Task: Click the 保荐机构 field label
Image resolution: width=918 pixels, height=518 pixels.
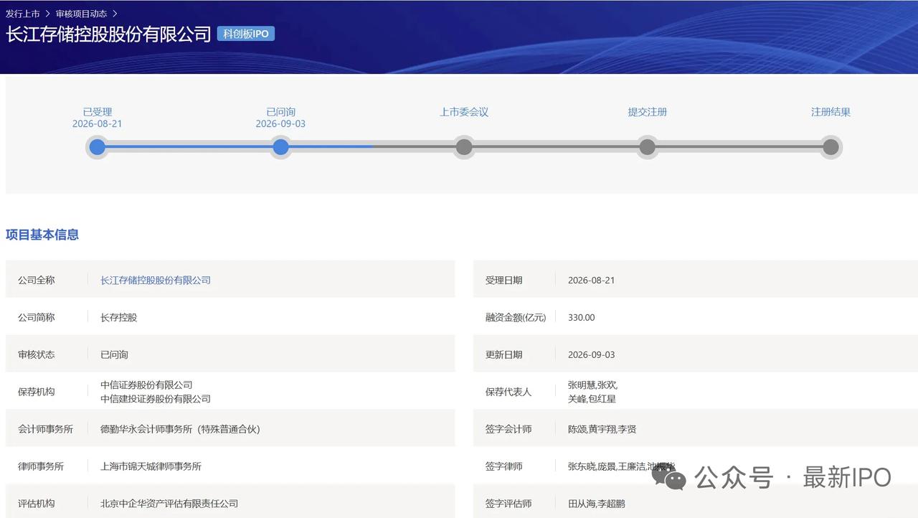Action: pos(37,392)
